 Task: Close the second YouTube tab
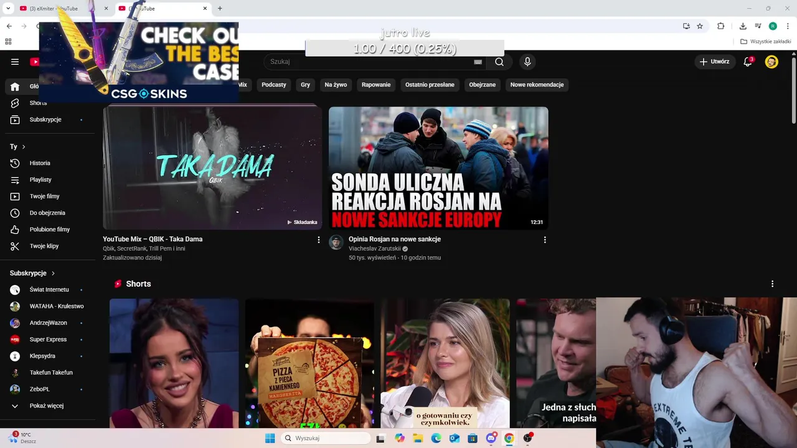205,9
